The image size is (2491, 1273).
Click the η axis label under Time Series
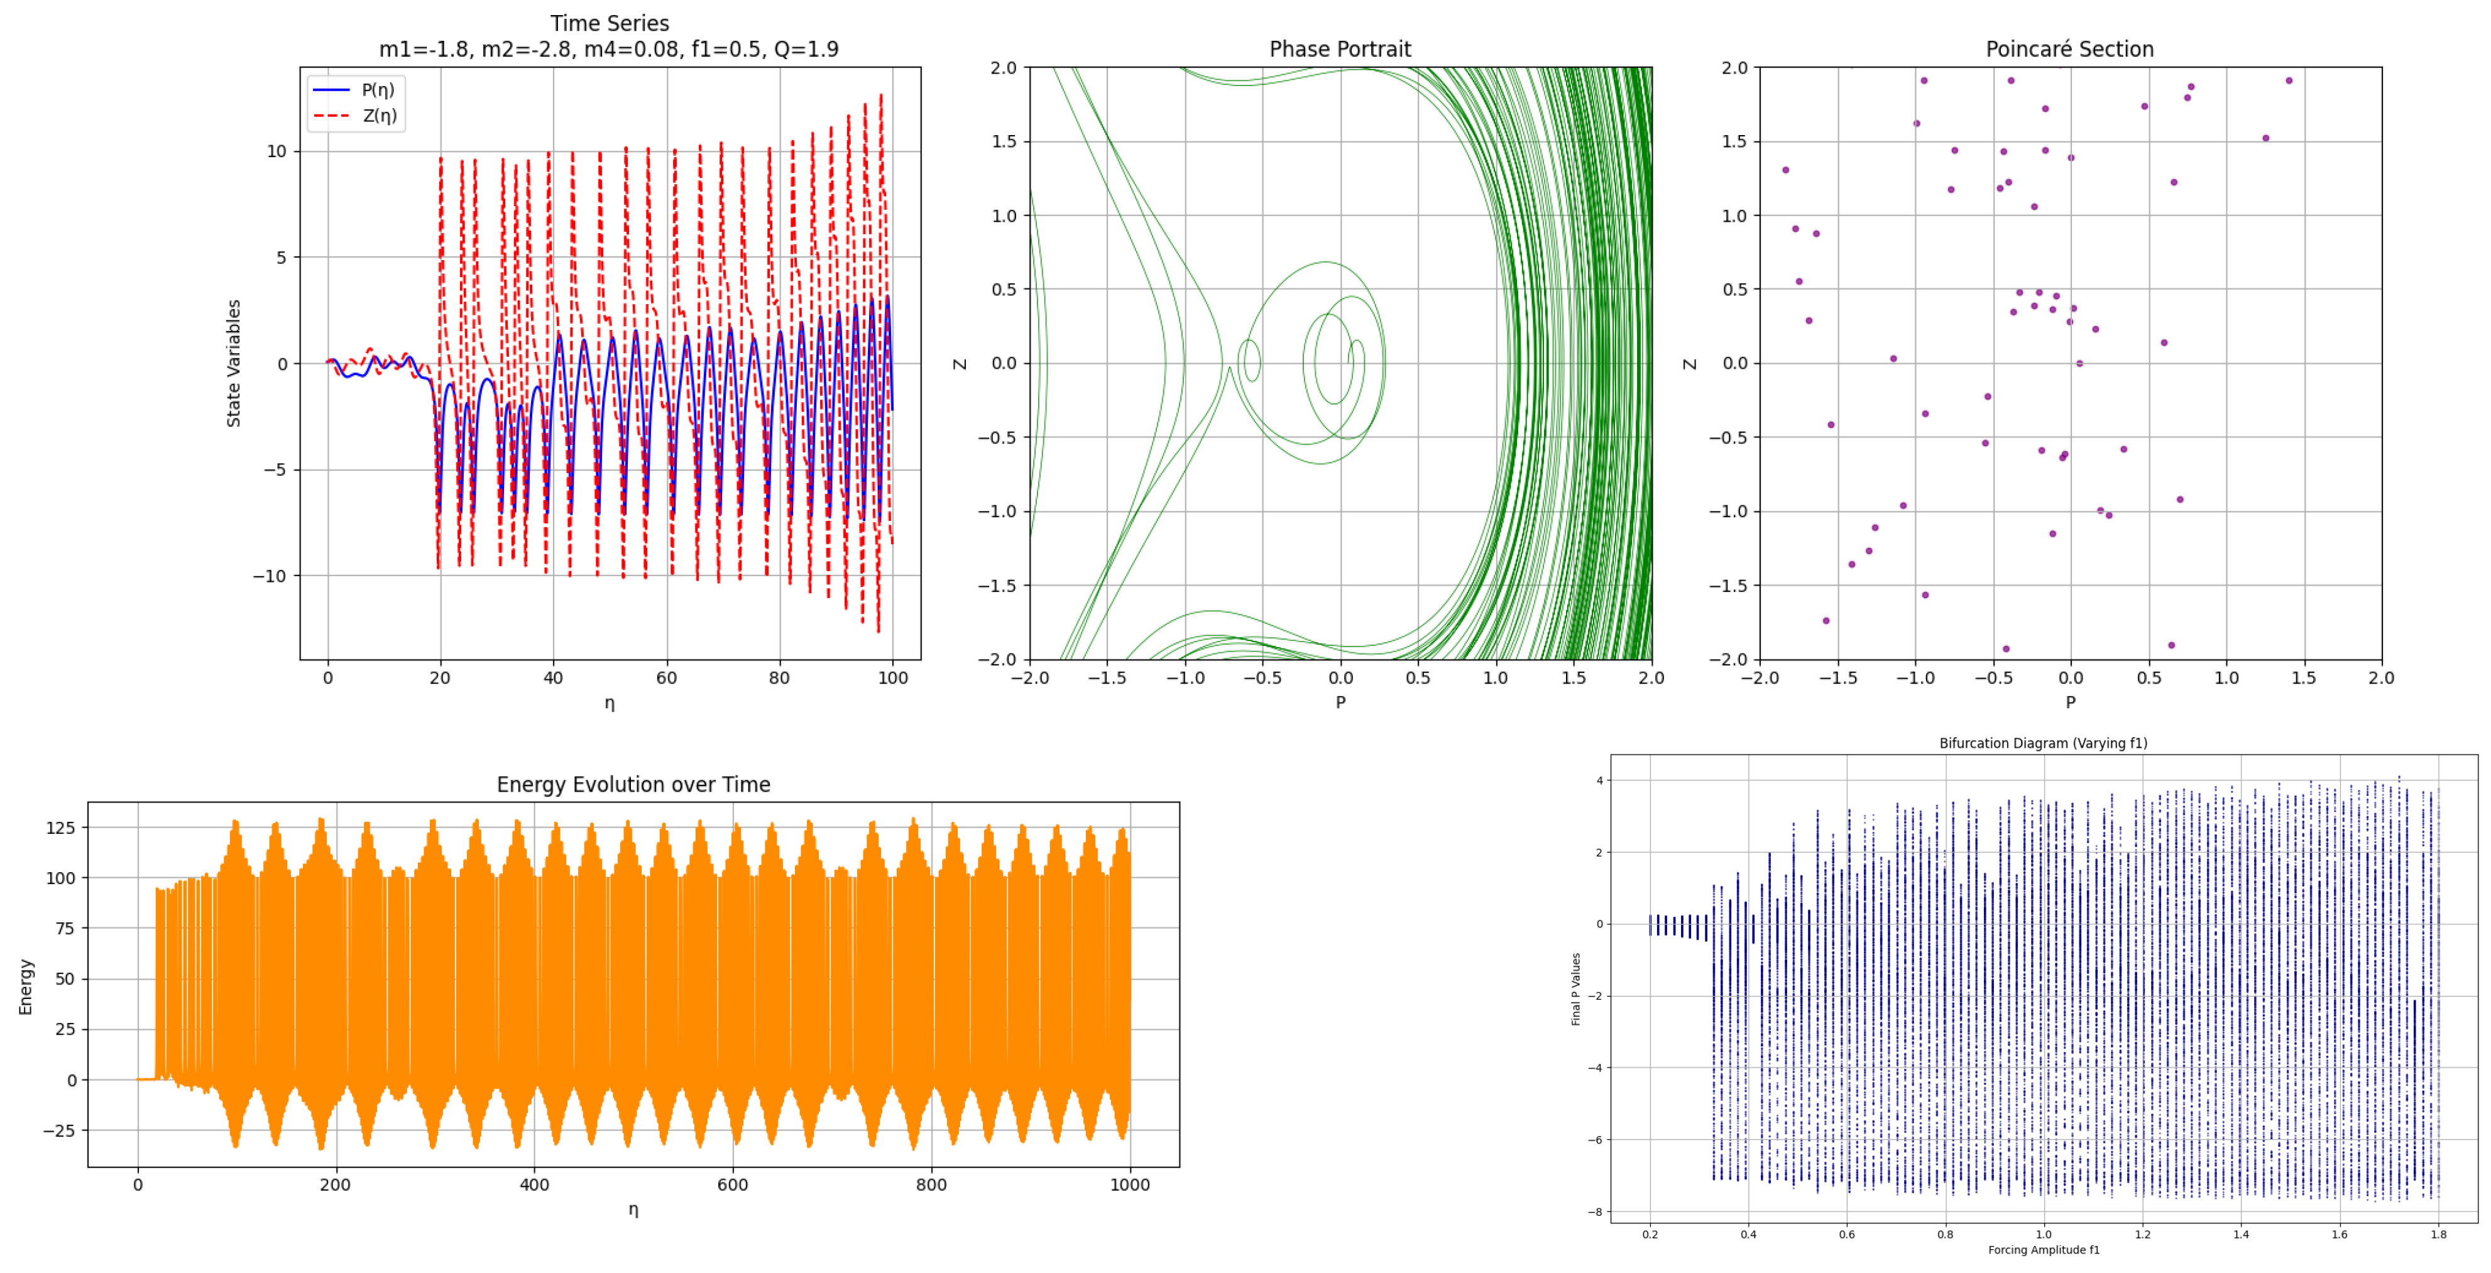(609, 704)
